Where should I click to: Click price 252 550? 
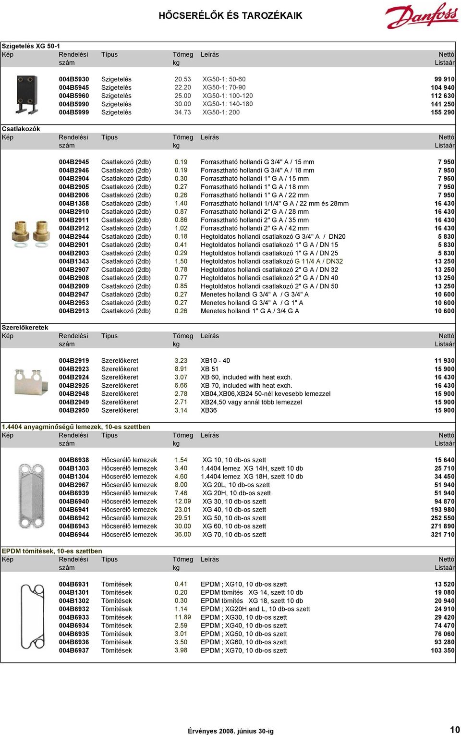click(443, 518)
